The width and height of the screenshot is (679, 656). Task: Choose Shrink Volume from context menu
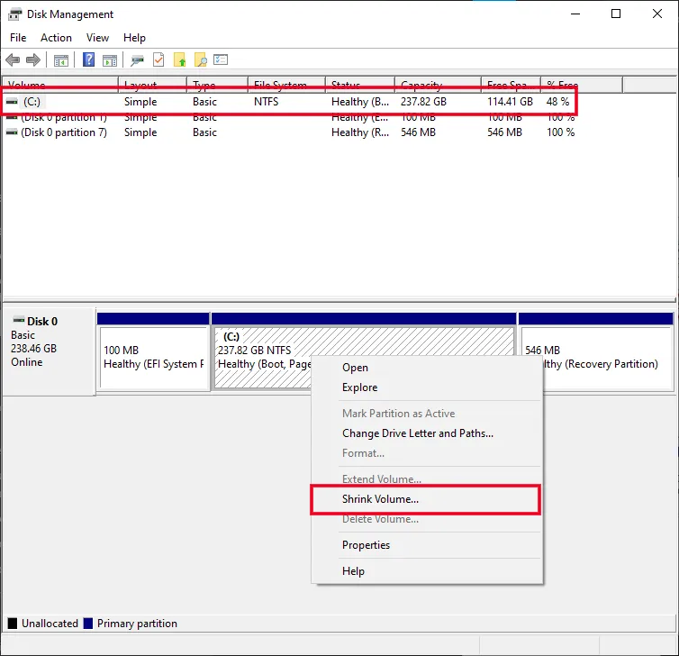380,499
